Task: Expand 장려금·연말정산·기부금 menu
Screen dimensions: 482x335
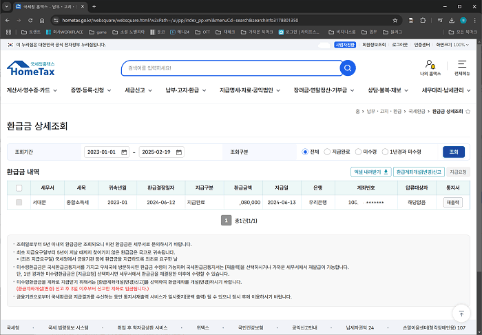Action: (x=324, y=90)
